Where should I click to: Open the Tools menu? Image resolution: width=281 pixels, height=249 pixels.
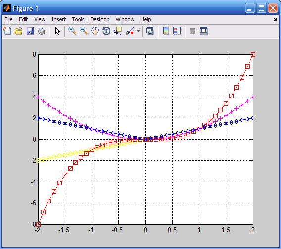coord(78,19)
